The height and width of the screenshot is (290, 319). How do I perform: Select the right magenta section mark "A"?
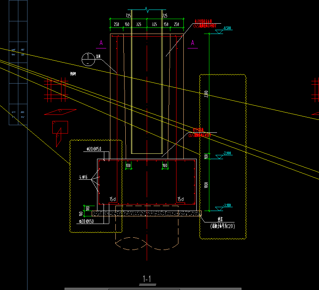point(193,43)
